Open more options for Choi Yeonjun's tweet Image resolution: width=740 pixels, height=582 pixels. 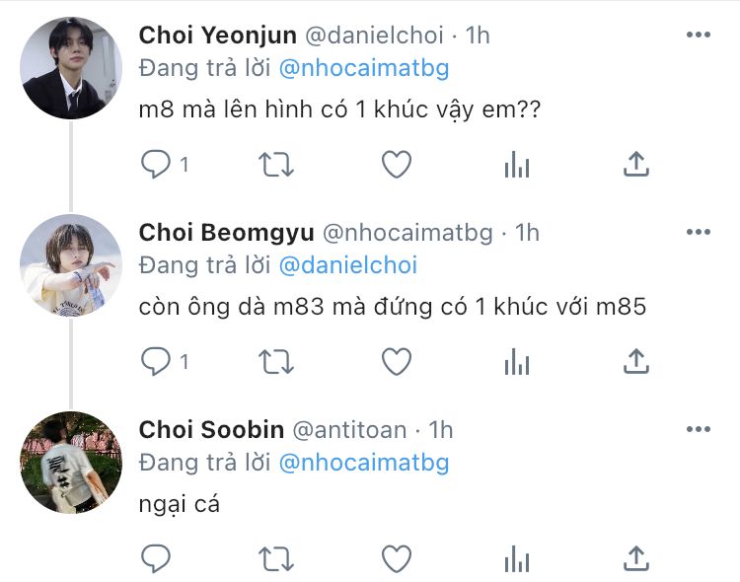(x=698, y=36)
